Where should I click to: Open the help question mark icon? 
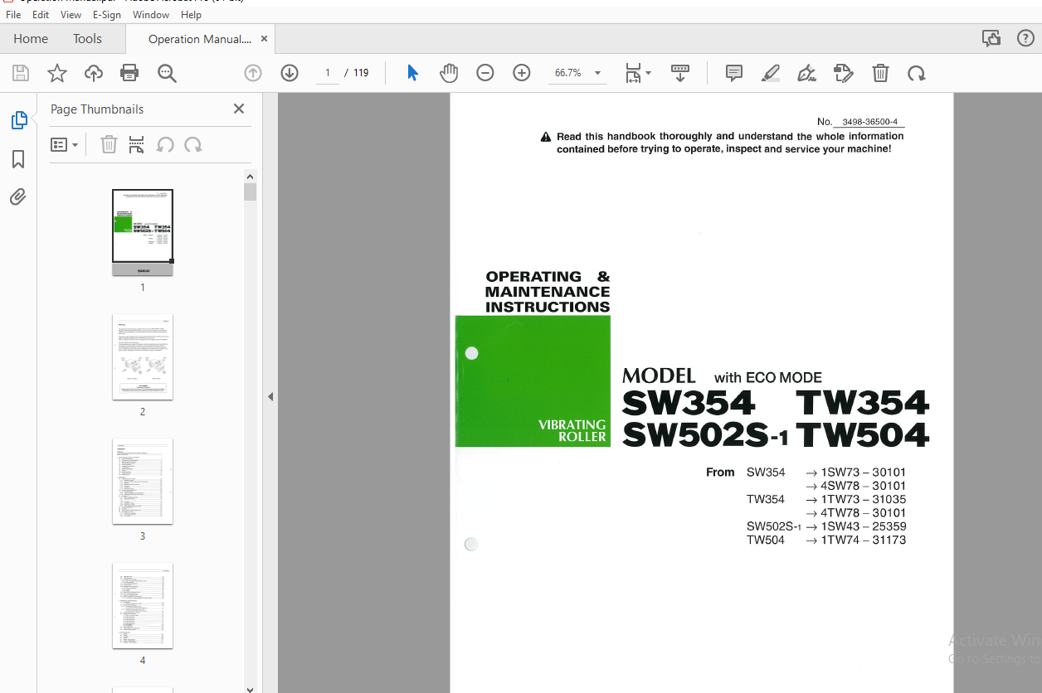(x=1025, y=38)
